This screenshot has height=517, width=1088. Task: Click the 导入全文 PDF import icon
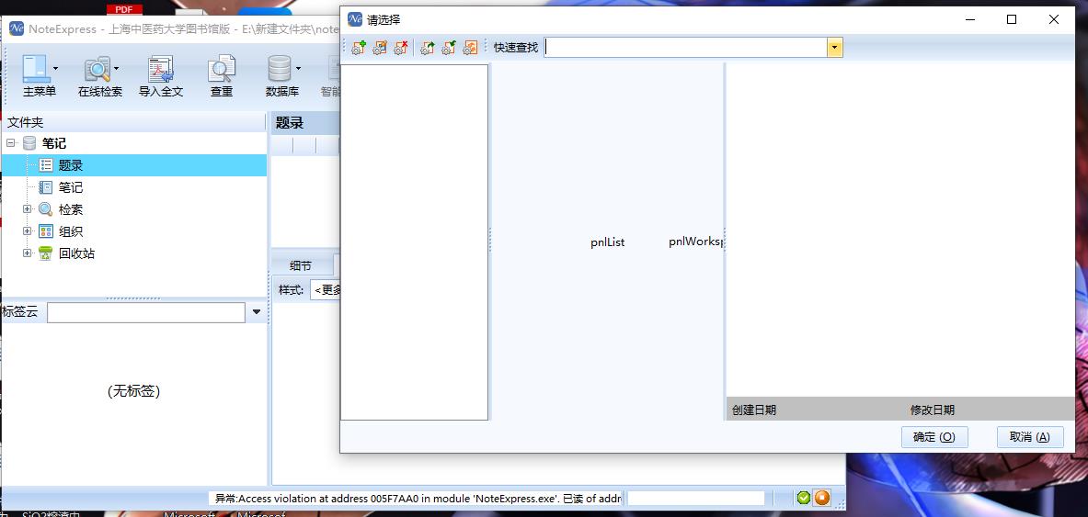click(x=160, y=69)
